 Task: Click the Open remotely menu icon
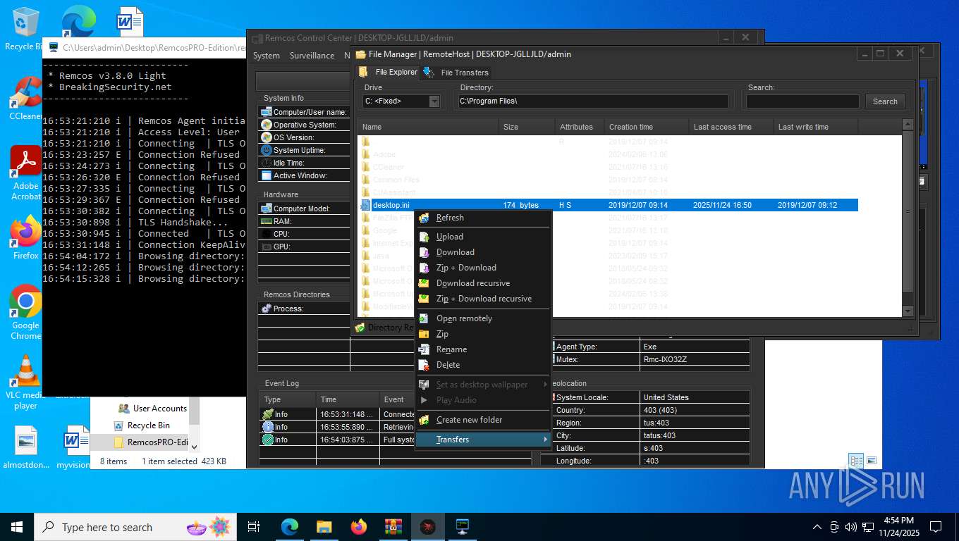424,318
